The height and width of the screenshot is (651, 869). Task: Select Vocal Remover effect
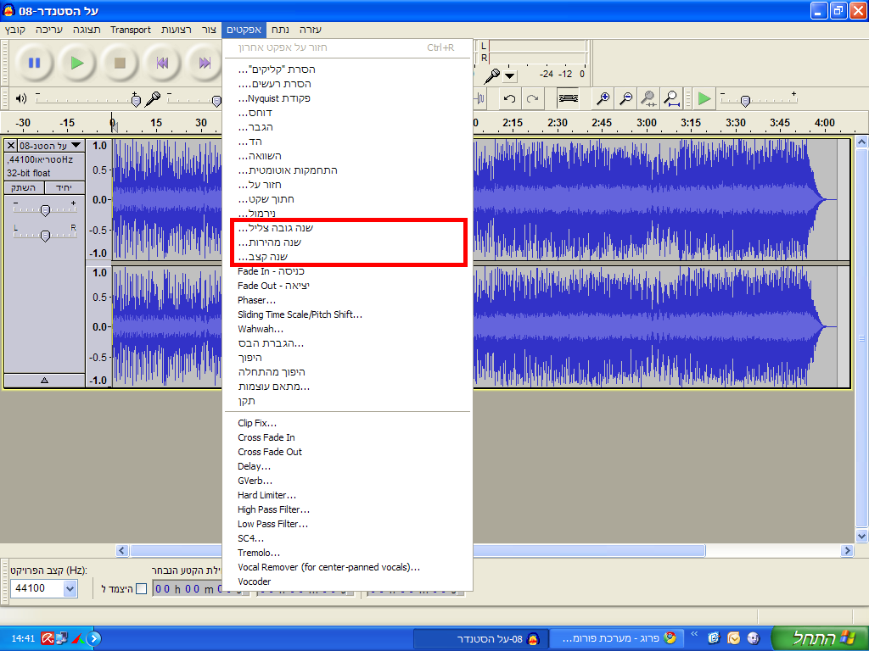[x=347, y=567]
